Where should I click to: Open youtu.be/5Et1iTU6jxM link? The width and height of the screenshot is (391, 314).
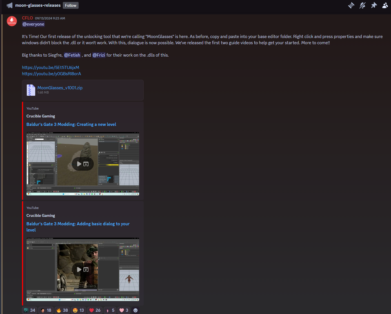point(51,68)
